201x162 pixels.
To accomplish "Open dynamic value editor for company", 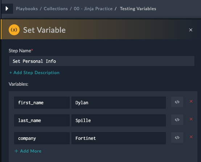I will click(177, 138).
